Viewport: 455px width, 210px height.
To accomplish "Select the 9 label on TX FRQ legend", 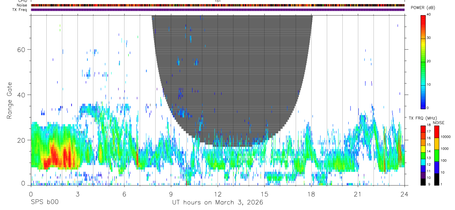I will coord(429,184).
